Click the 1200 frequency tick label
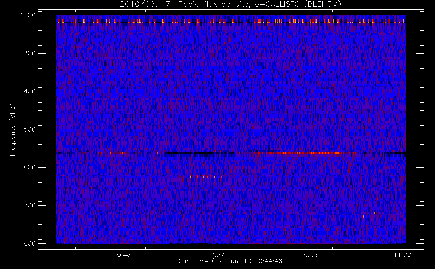435x269 pixels. click(28, 15)
